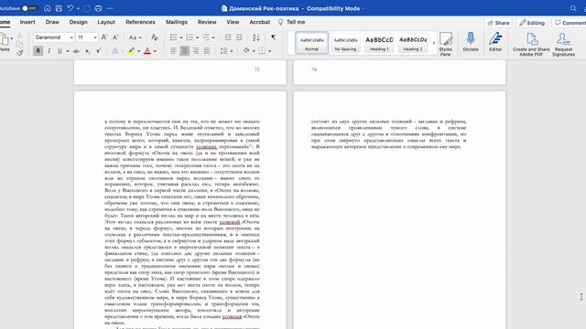Increase paragraph indent

[239, 37]
